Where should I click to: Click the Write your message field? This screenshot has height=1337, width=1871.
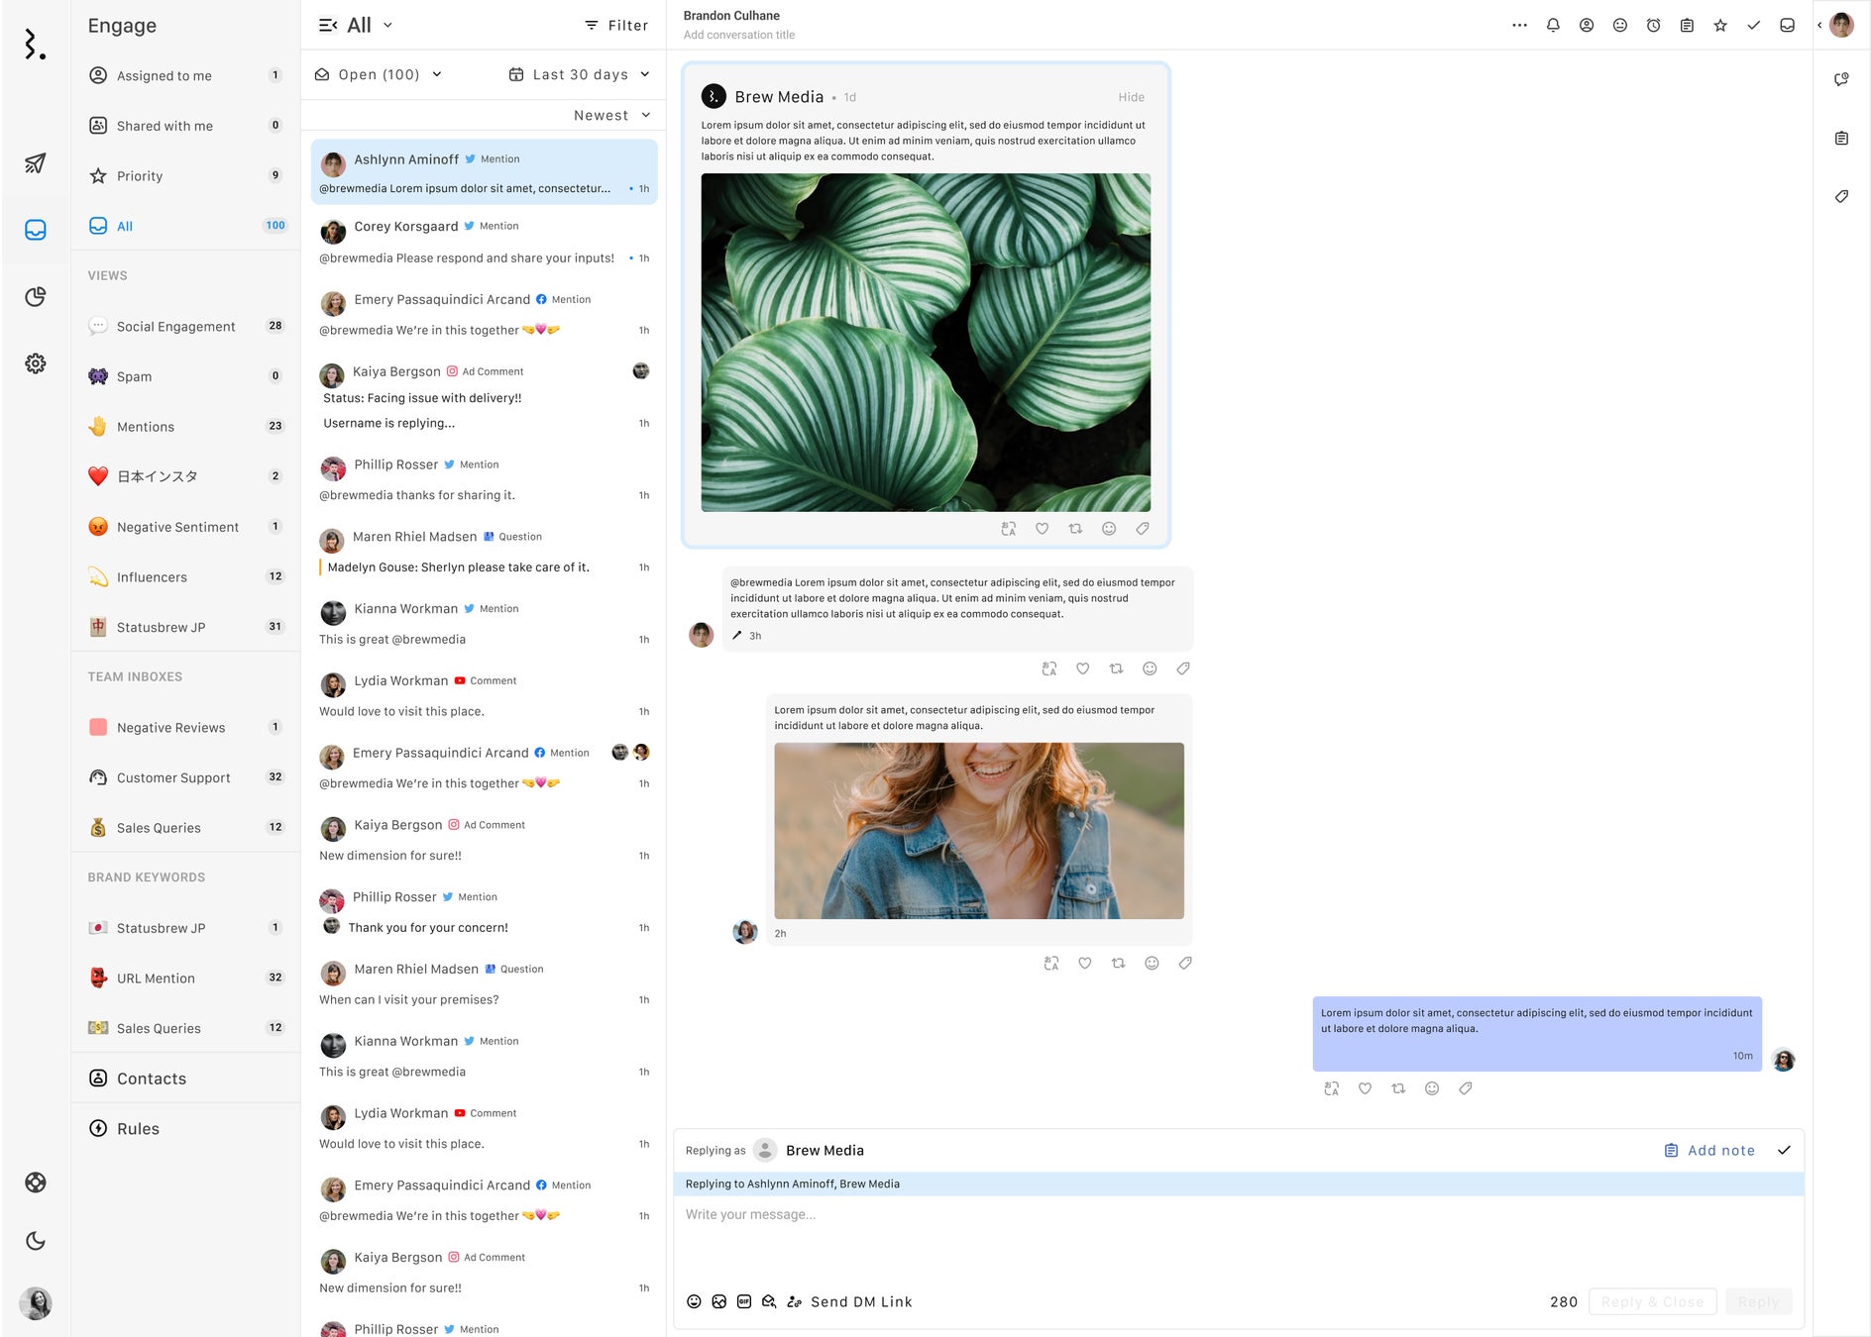(x=1238, y=1238)
